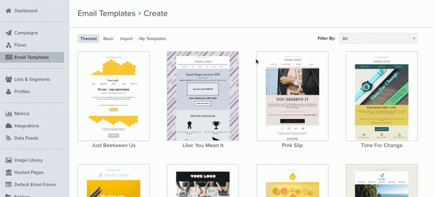This screenshot has width=434, height=197.
Task: Open Default Email Forms
Action: tap(35, 185)
